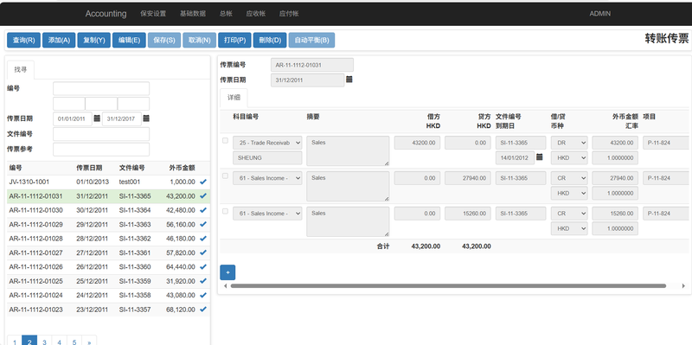
Task: Tick checkbox for 15260.00 Sales Income line
Action: [x=225, y=211]
